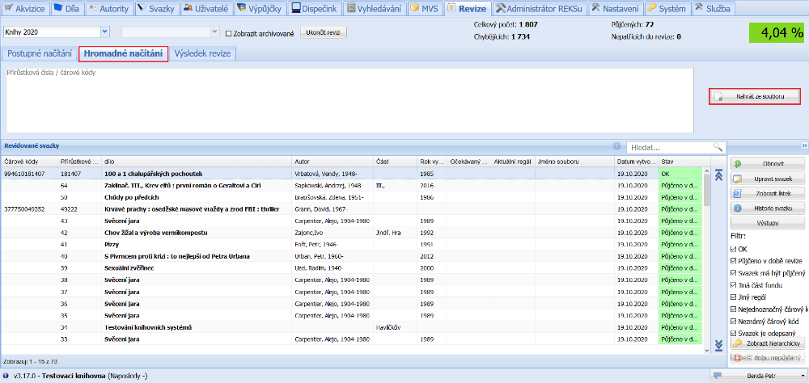Toggle Zobrazit archivované checkbox
This screenshot has height=383, width=809.
227,33
